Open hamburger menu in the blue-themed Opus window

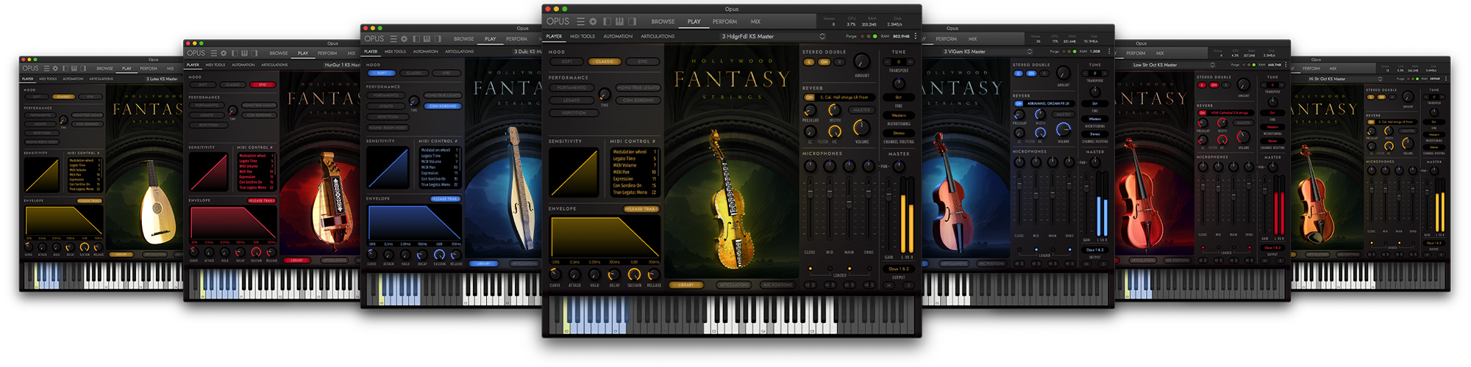pyautogui.click(x=393, y=38)
